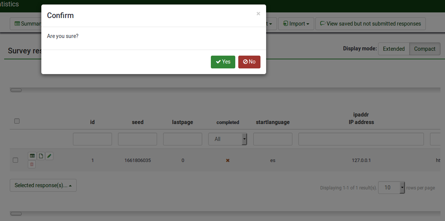Click the incomplete X mark in row 1

tap(228, 160)
